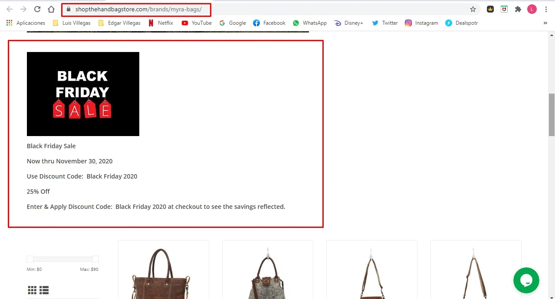
Task: Open the fourth product with brown strap
Action: [476, 270]
